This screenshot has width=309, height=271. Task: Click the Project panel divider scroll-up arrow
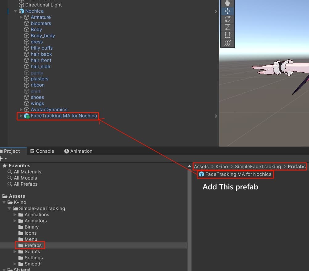pos(189,166)
